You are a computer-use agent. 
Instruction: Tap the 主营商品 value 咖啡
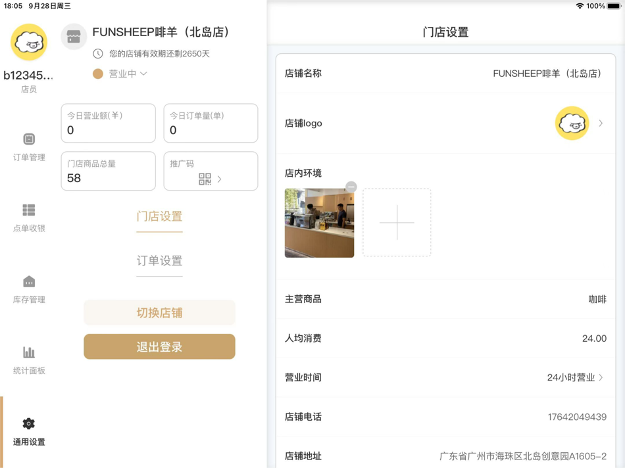tap(597, 299)
